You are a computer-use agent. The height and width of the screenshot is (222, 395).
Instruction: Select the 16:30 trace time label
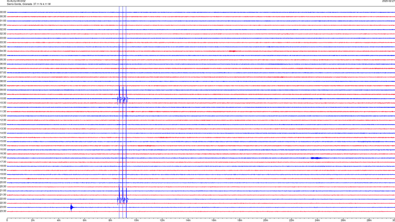pyautogui.click(x=3, y=153)
